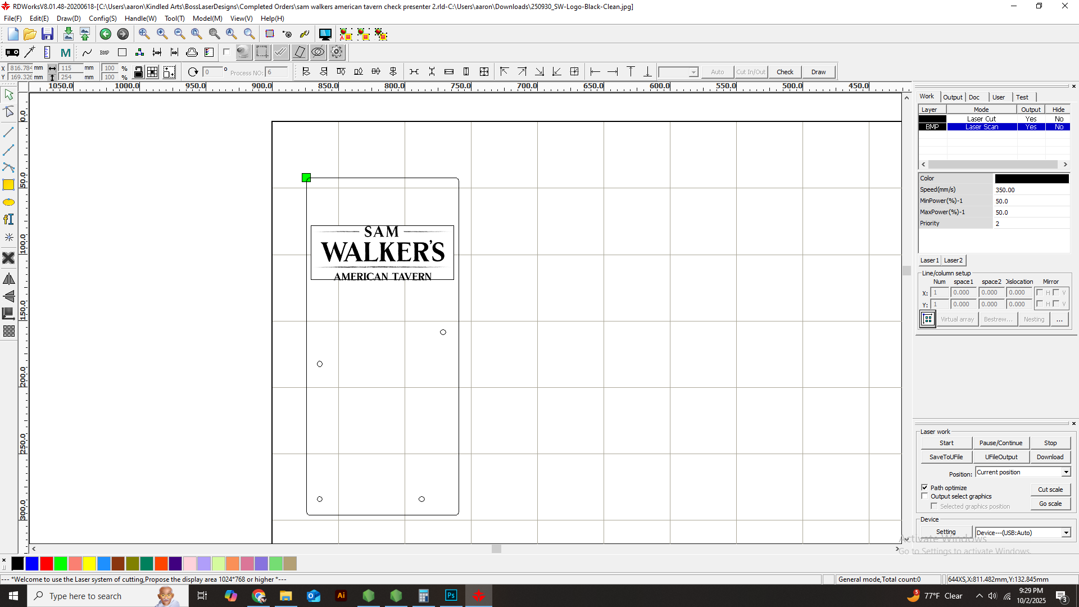
Task: Open the dropdown next to Auto button
Action: [x=693, y=72]
